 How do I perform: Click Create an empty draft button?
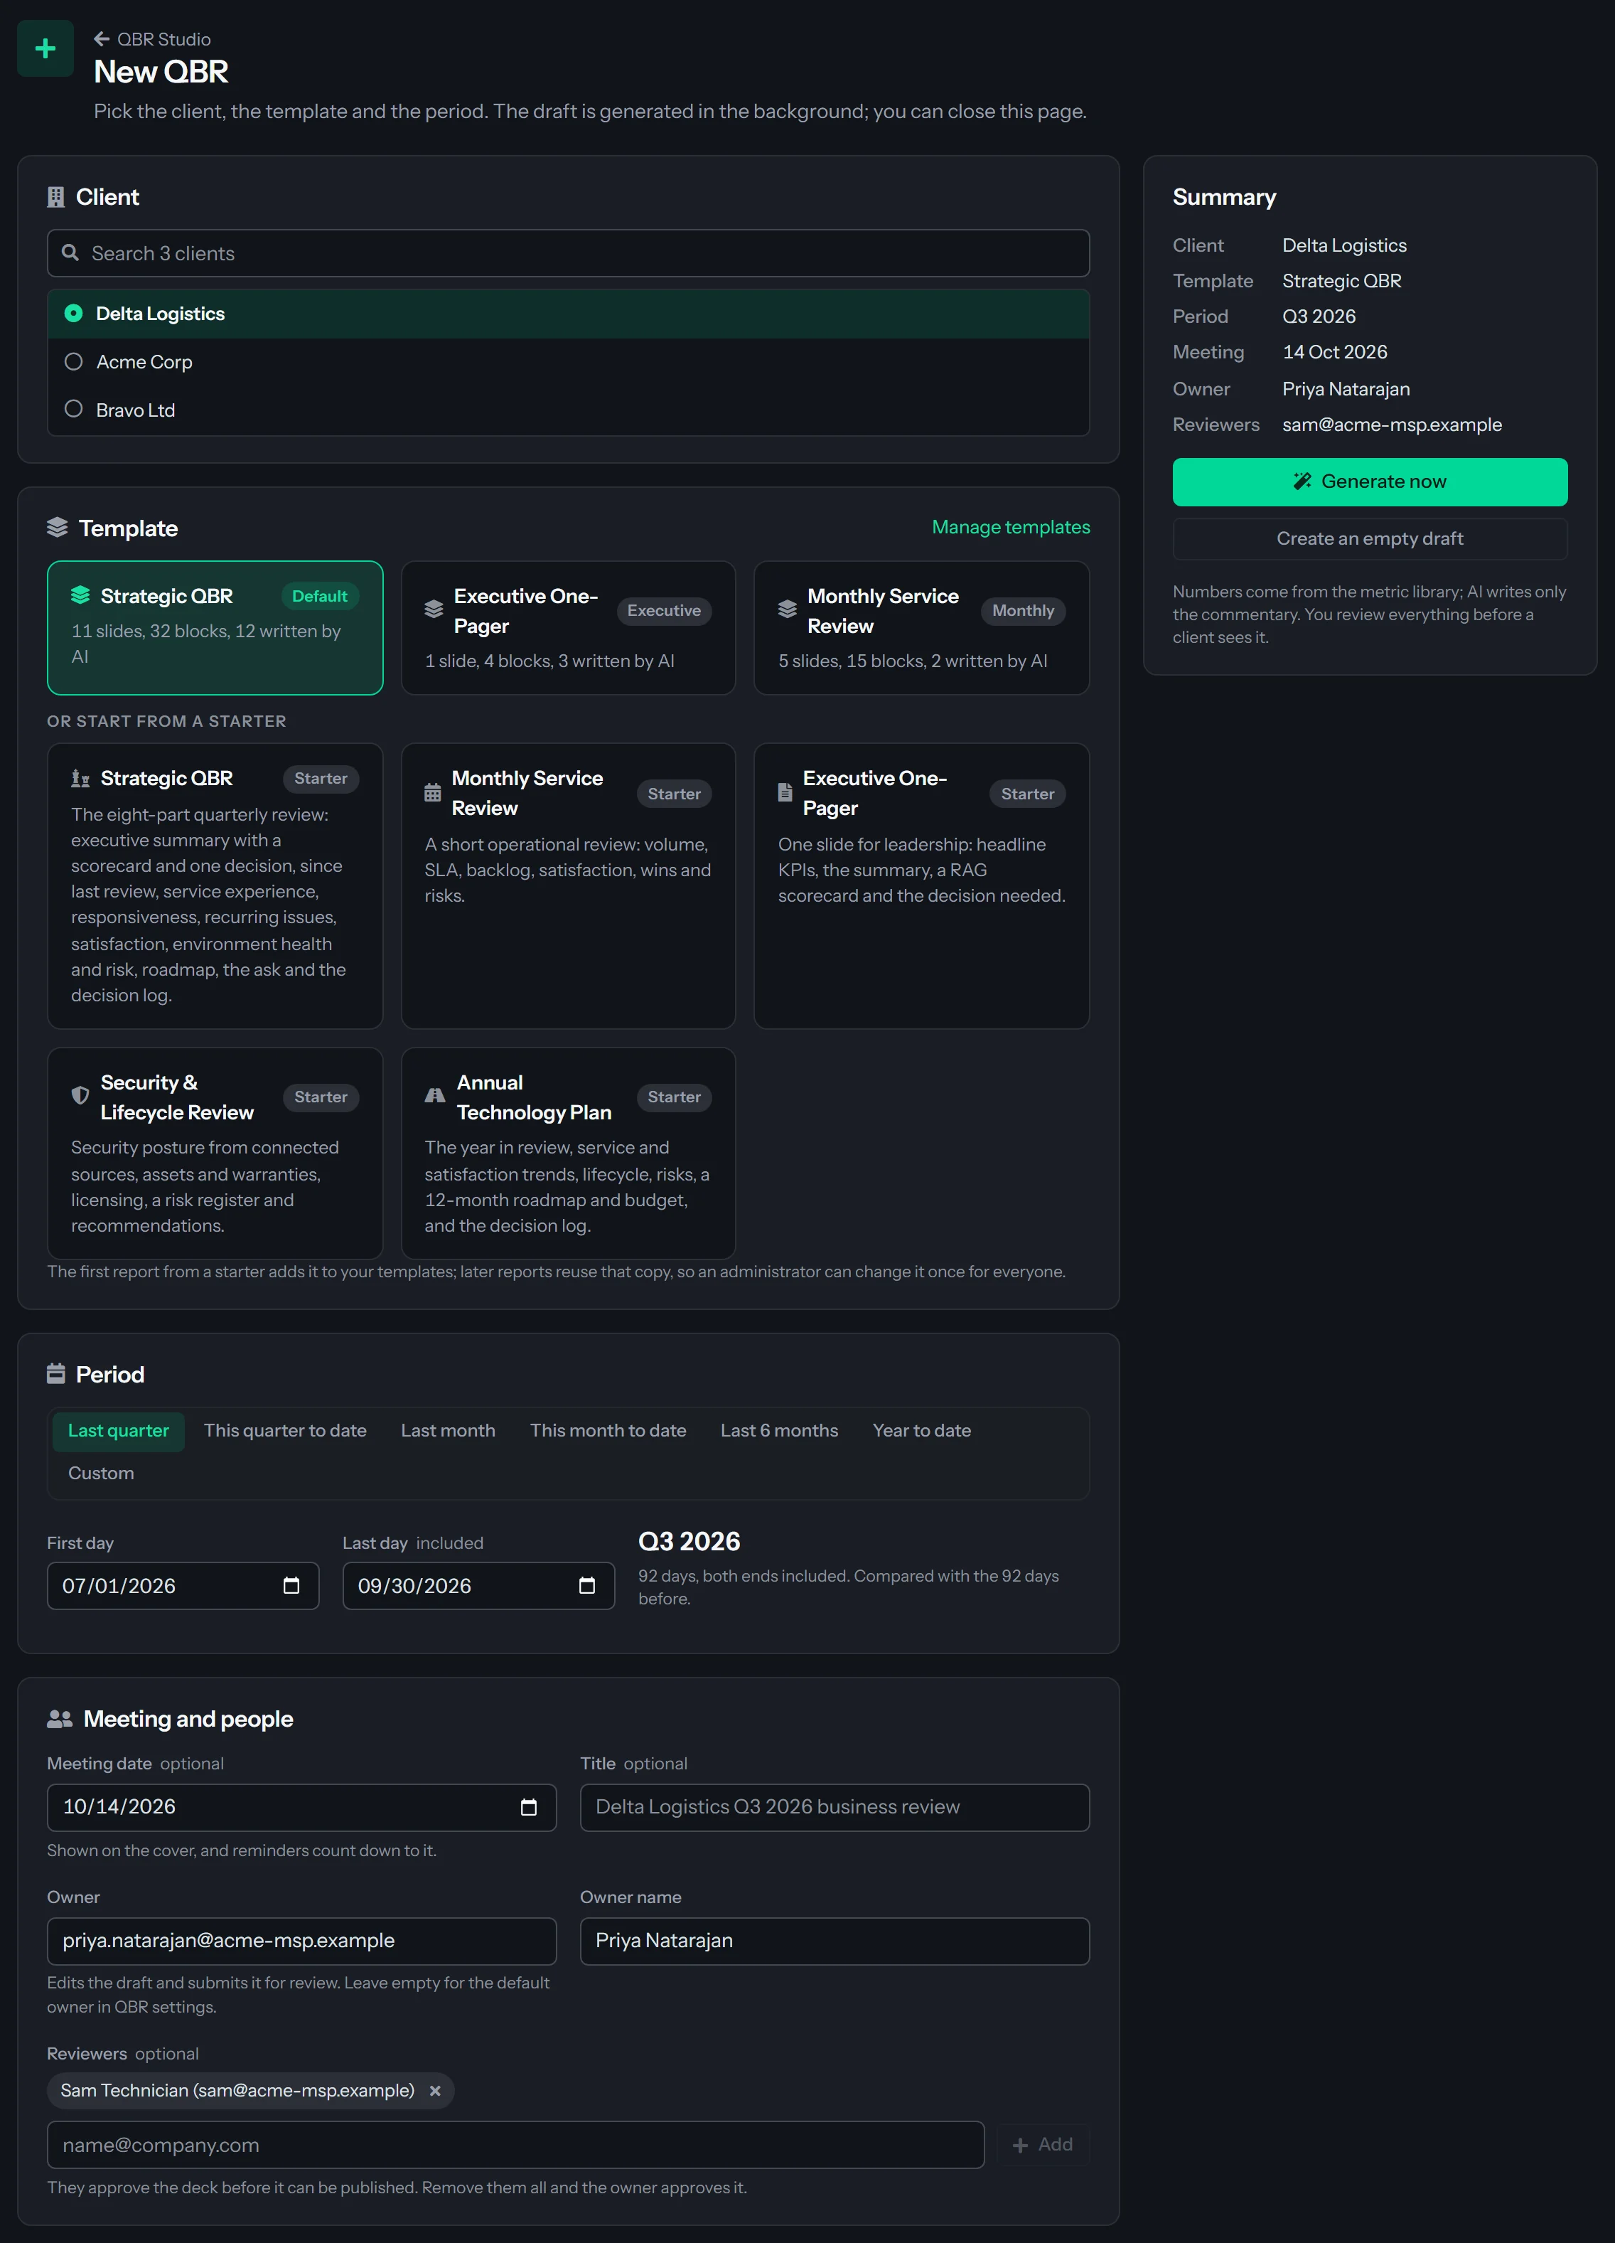pos(1369,539)
